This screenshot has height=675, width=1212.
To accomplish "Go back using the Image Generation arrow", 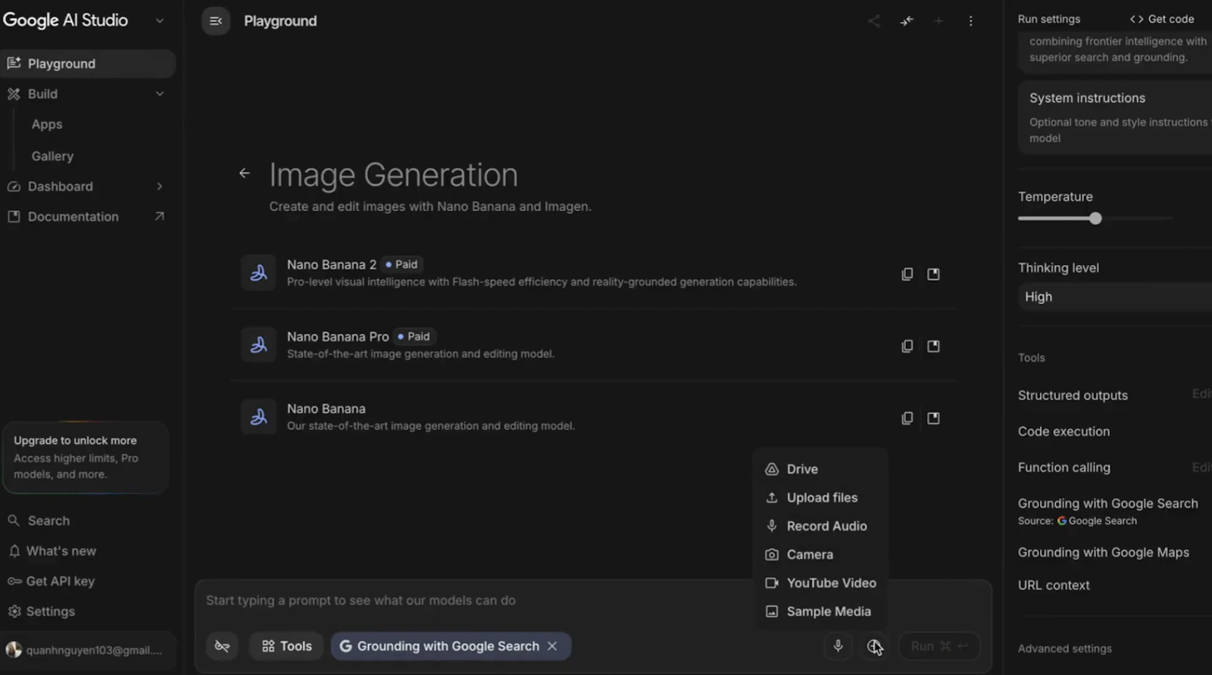I will click(x=244, y=173).
